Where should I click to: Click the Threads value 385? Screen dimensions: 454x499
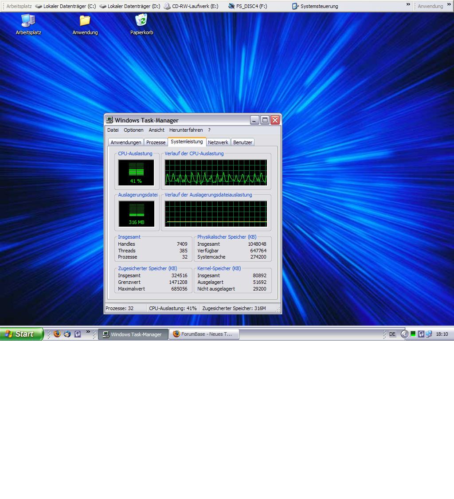[x=183, y=251]
